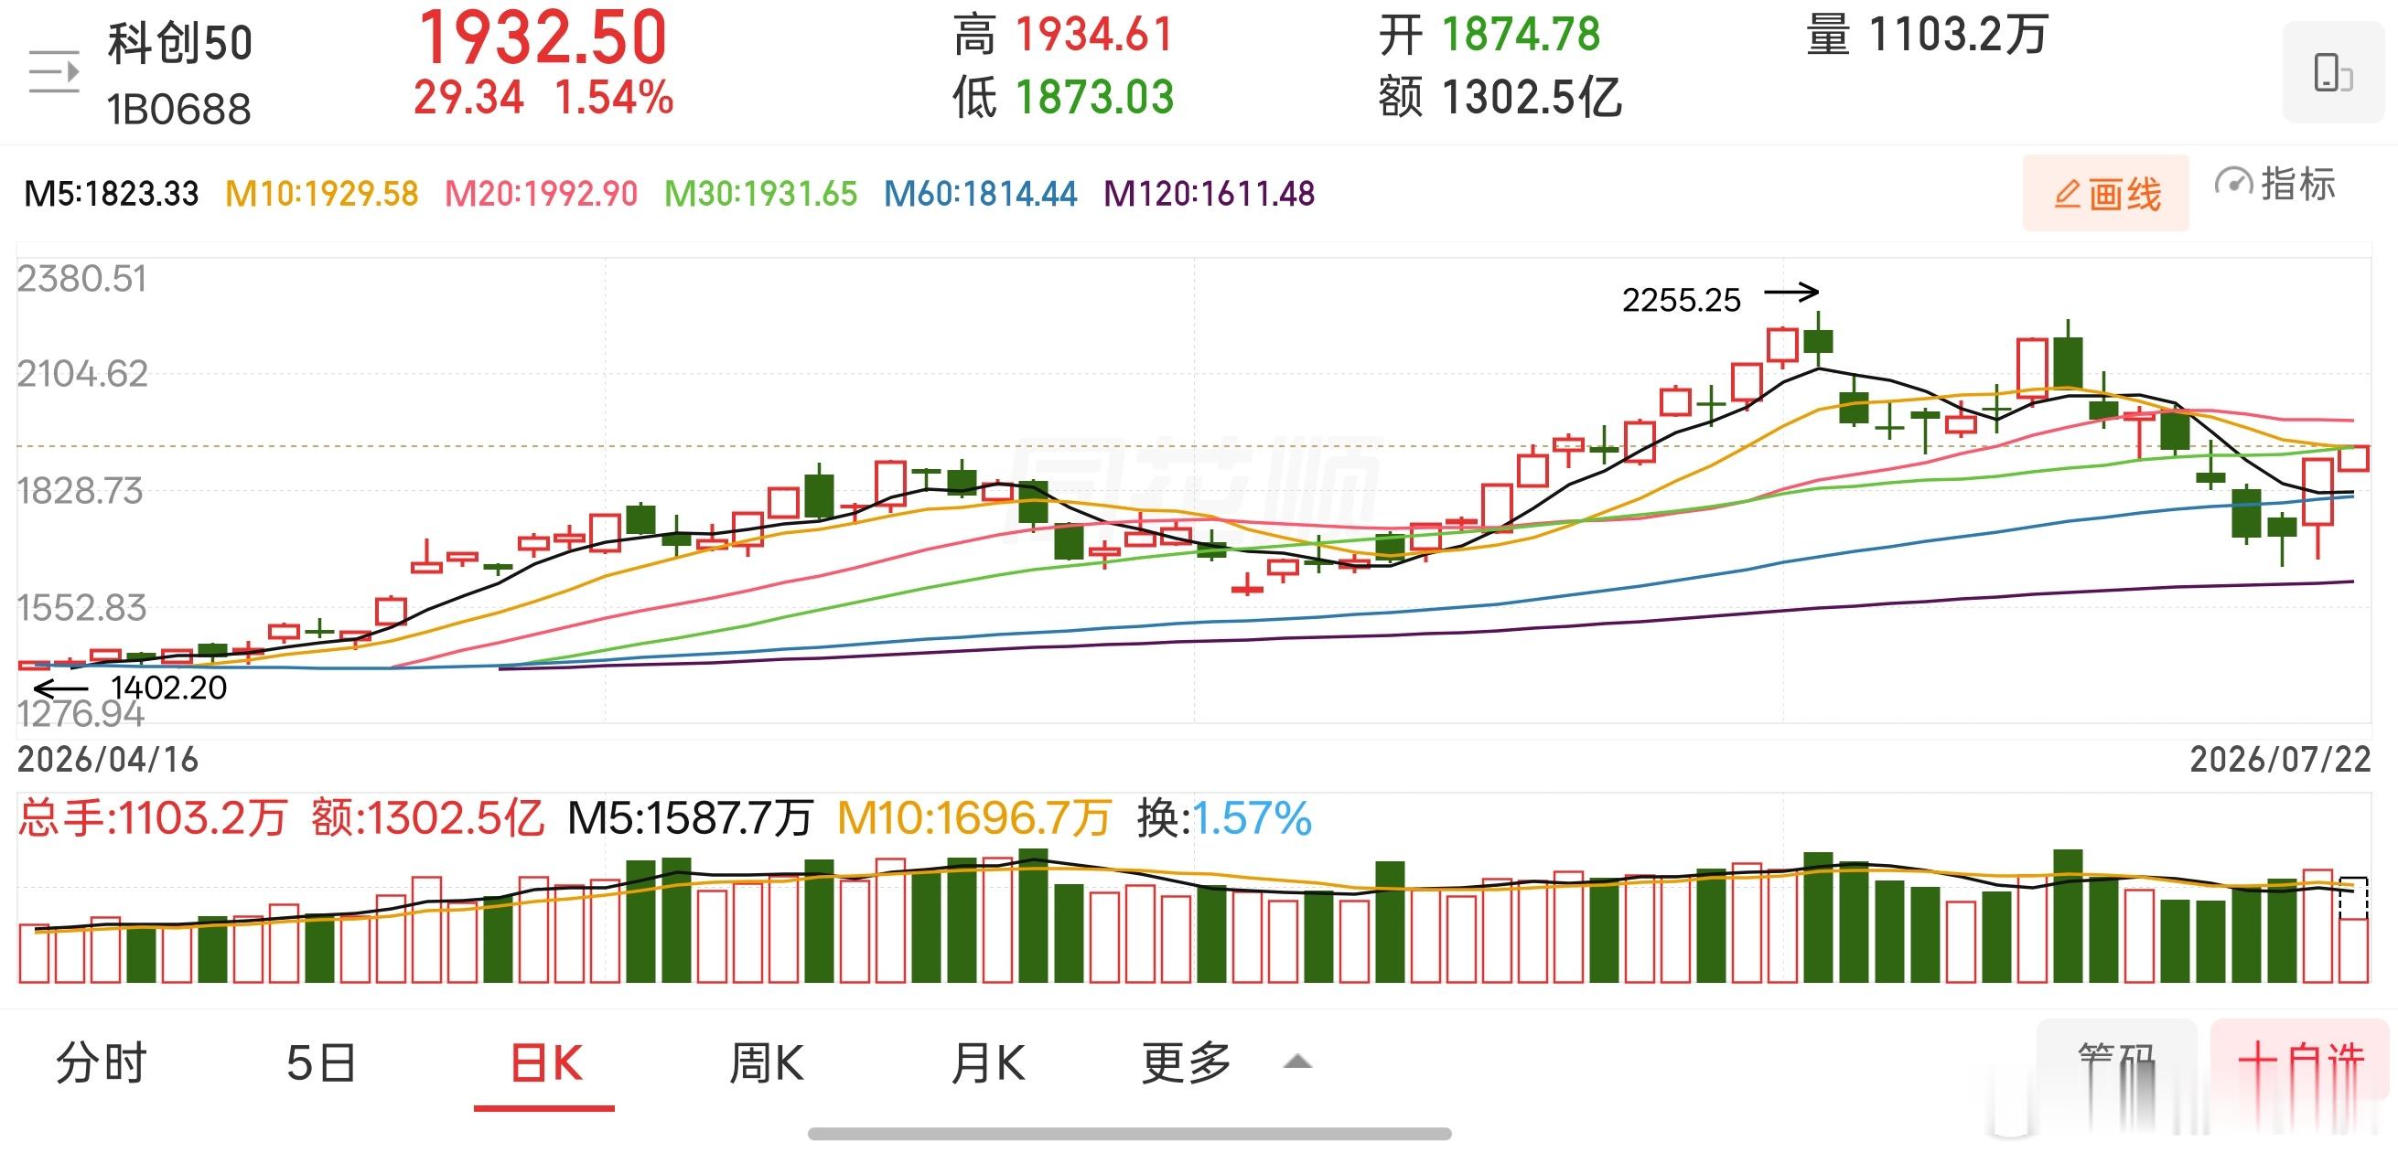Click the horizontal scrollbar handle at bottom
The height and width of the screenshot is (1163, 2398).
point(1129,1134)
